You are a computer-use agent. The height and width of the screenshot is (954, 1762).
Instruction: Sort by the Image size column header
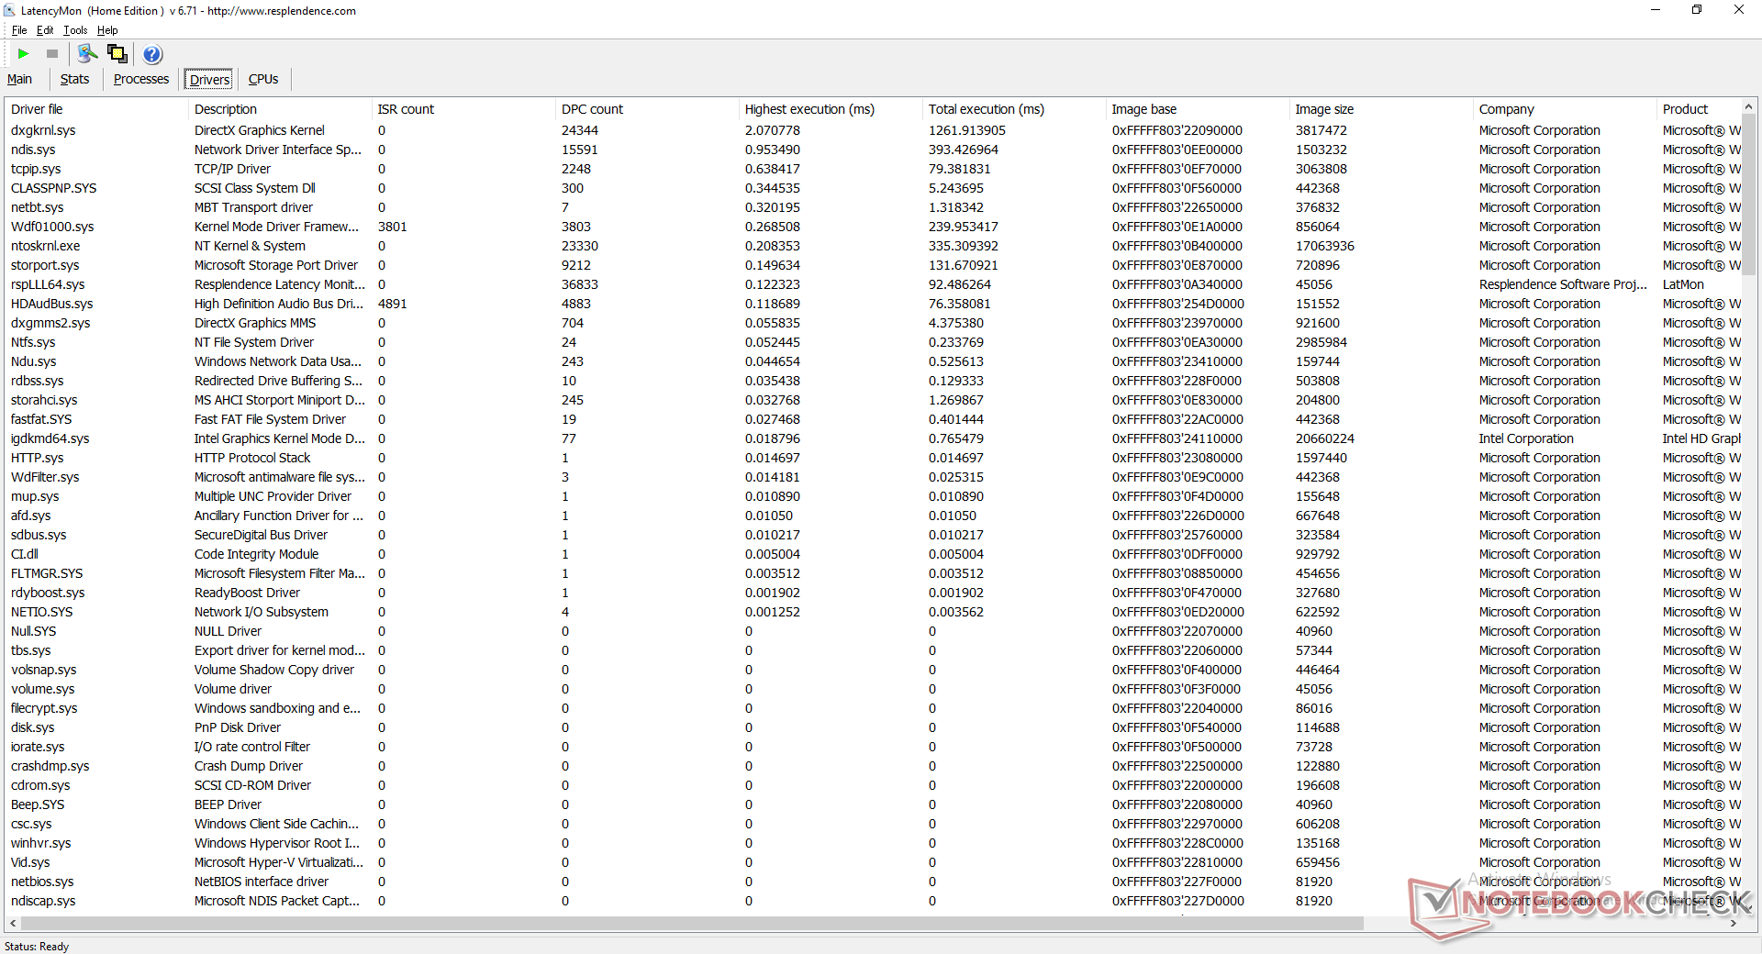(x=1381, y=109)
